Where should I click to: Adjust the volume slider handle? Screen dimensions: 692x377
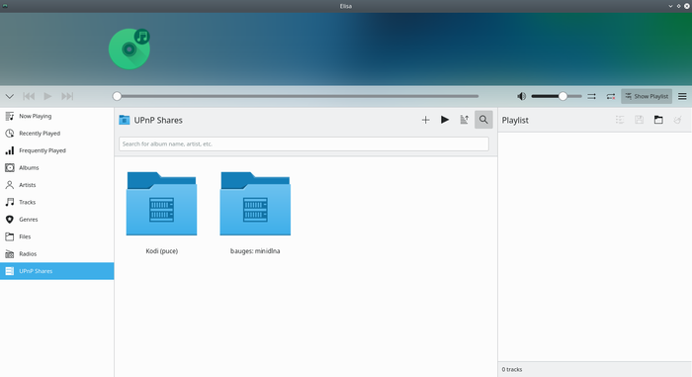click(562, 96)
